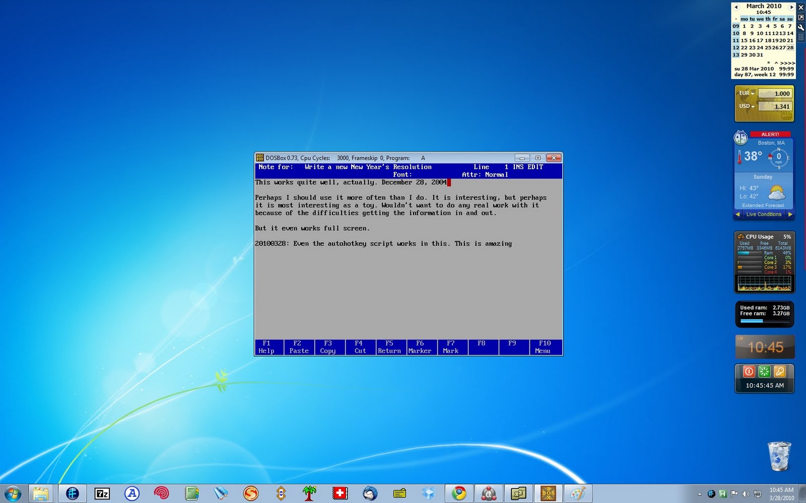The height and width of the screenshot is (503, 806).
Task: Click the volume speaker tray icon
Action: tap(746, 494)
